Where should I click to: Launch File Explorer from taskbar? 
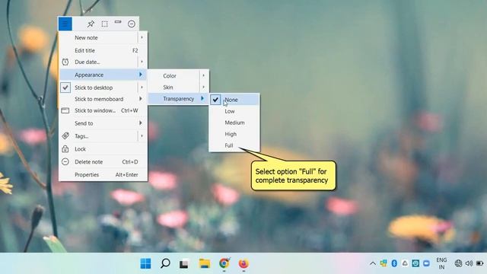click(205, 263)
